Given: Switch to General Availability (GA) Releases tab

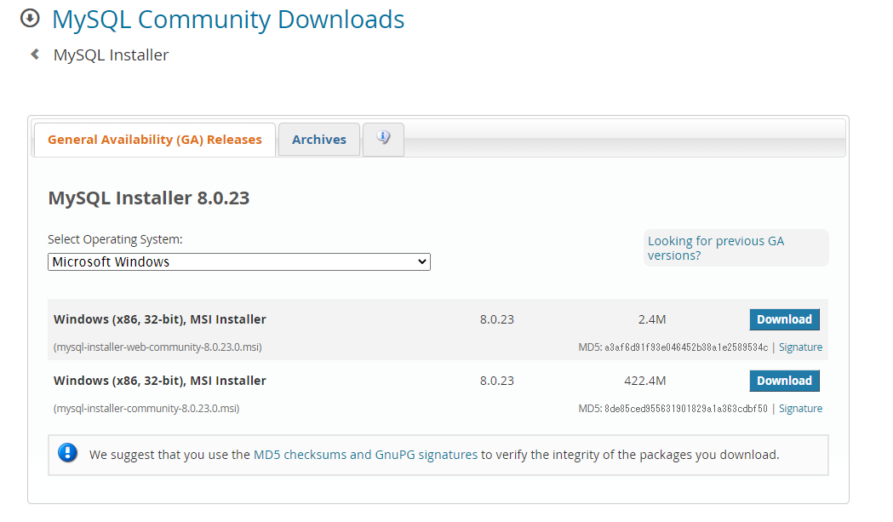Looking at the screenshot, I should tap(155, 140).
